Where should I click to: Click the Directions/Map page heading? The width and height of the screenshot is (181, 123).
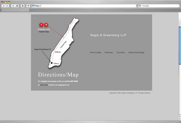pos(58,75)
